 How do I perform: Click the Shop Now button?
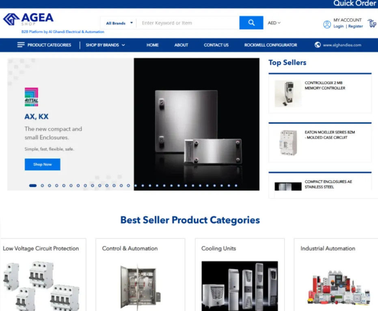pyautogui.click(x=42, y=164)
